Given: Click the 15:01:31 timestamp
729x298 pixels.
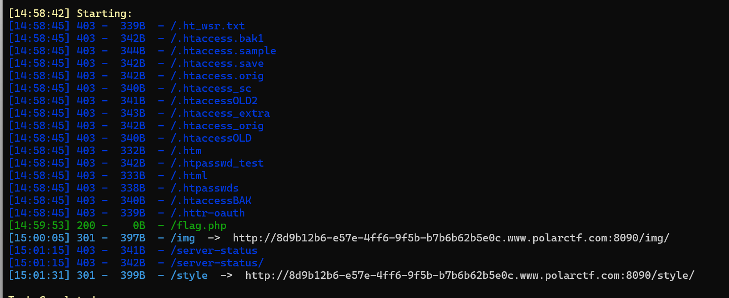Looking at the screenshot, I should (39, 275).
